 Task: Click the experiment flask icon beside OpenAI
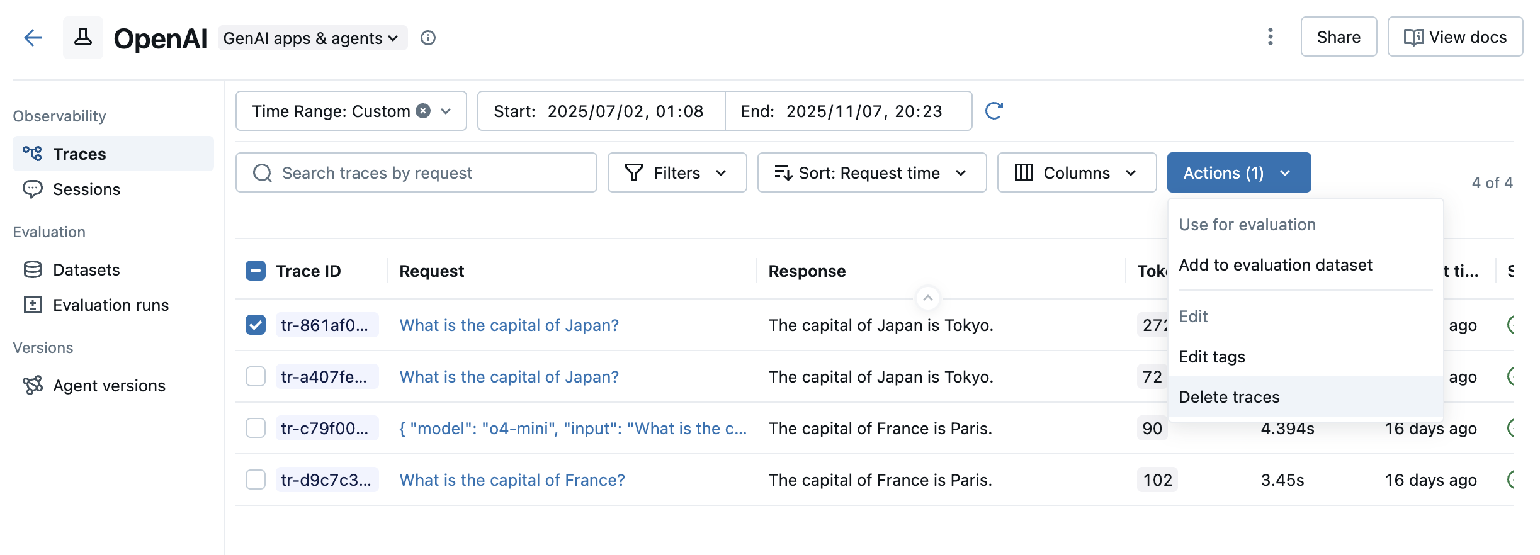click(83, 38)
